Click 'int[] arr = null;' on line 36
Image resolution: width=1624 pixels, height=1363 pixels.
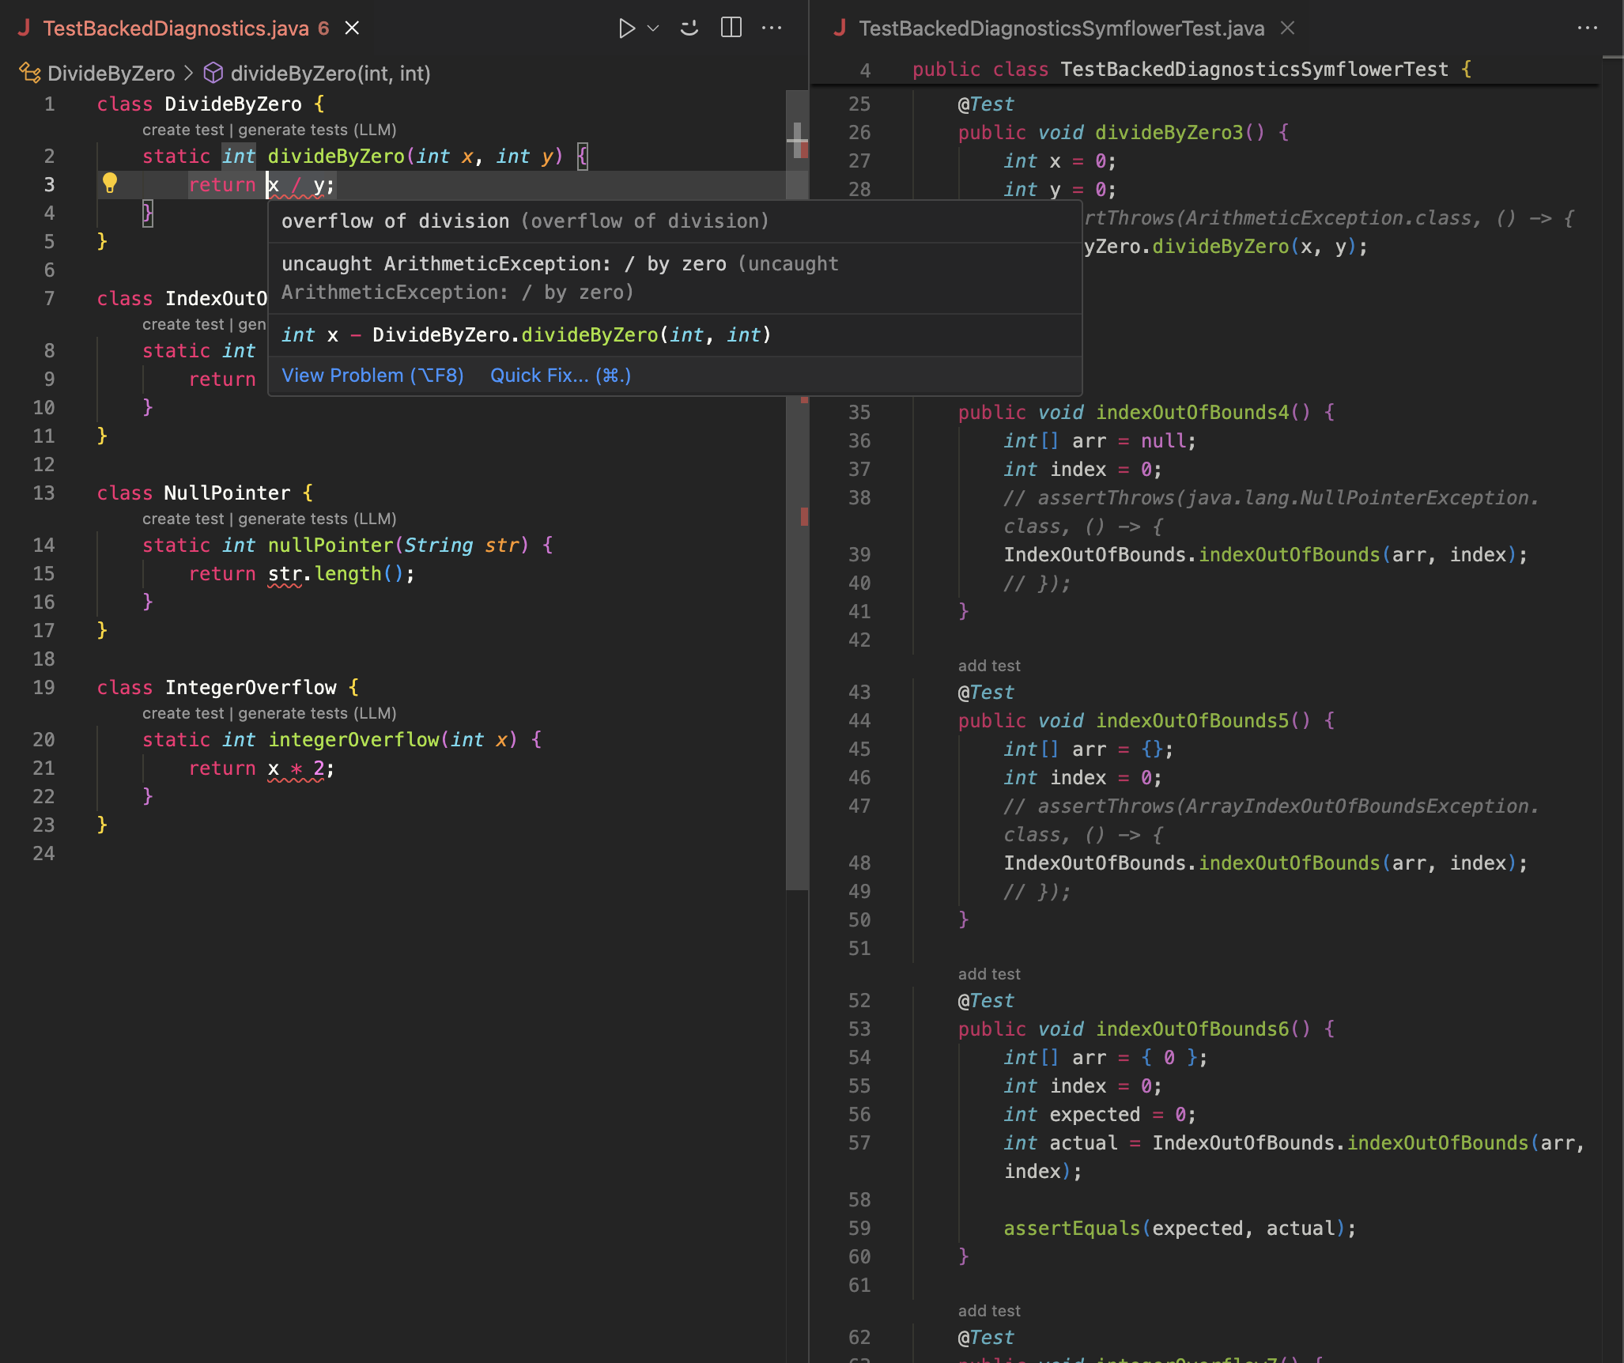(1100, 441)
